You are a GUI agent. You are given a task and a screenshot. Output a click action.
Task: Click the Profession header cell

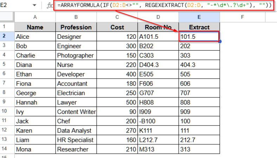pyautogui.click(x=76, y=27)
